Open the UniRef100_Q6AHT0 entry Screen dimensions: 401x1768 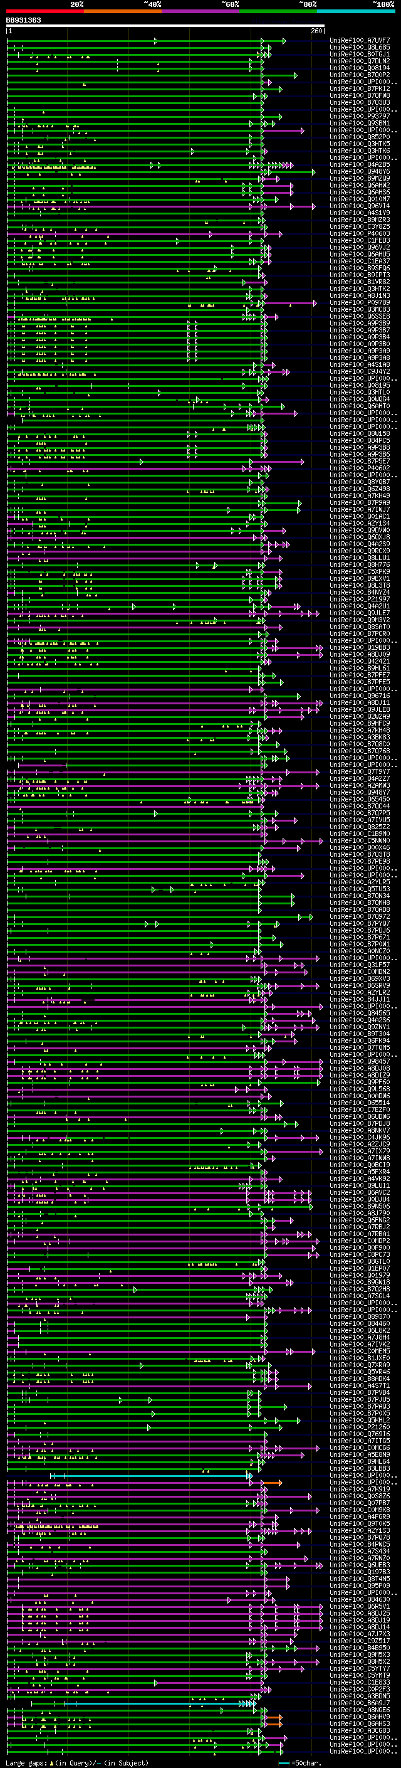360,406
